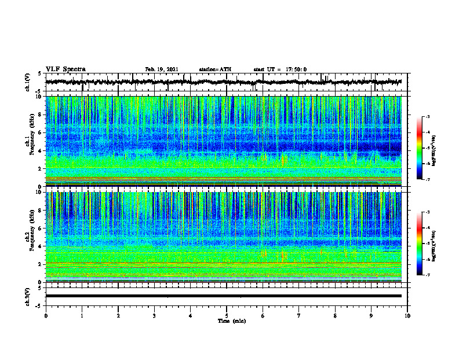459x354 pixels.
Task: Click the ch.1 "Frequency (kHz)" axis label
Action: coord(32,135)
